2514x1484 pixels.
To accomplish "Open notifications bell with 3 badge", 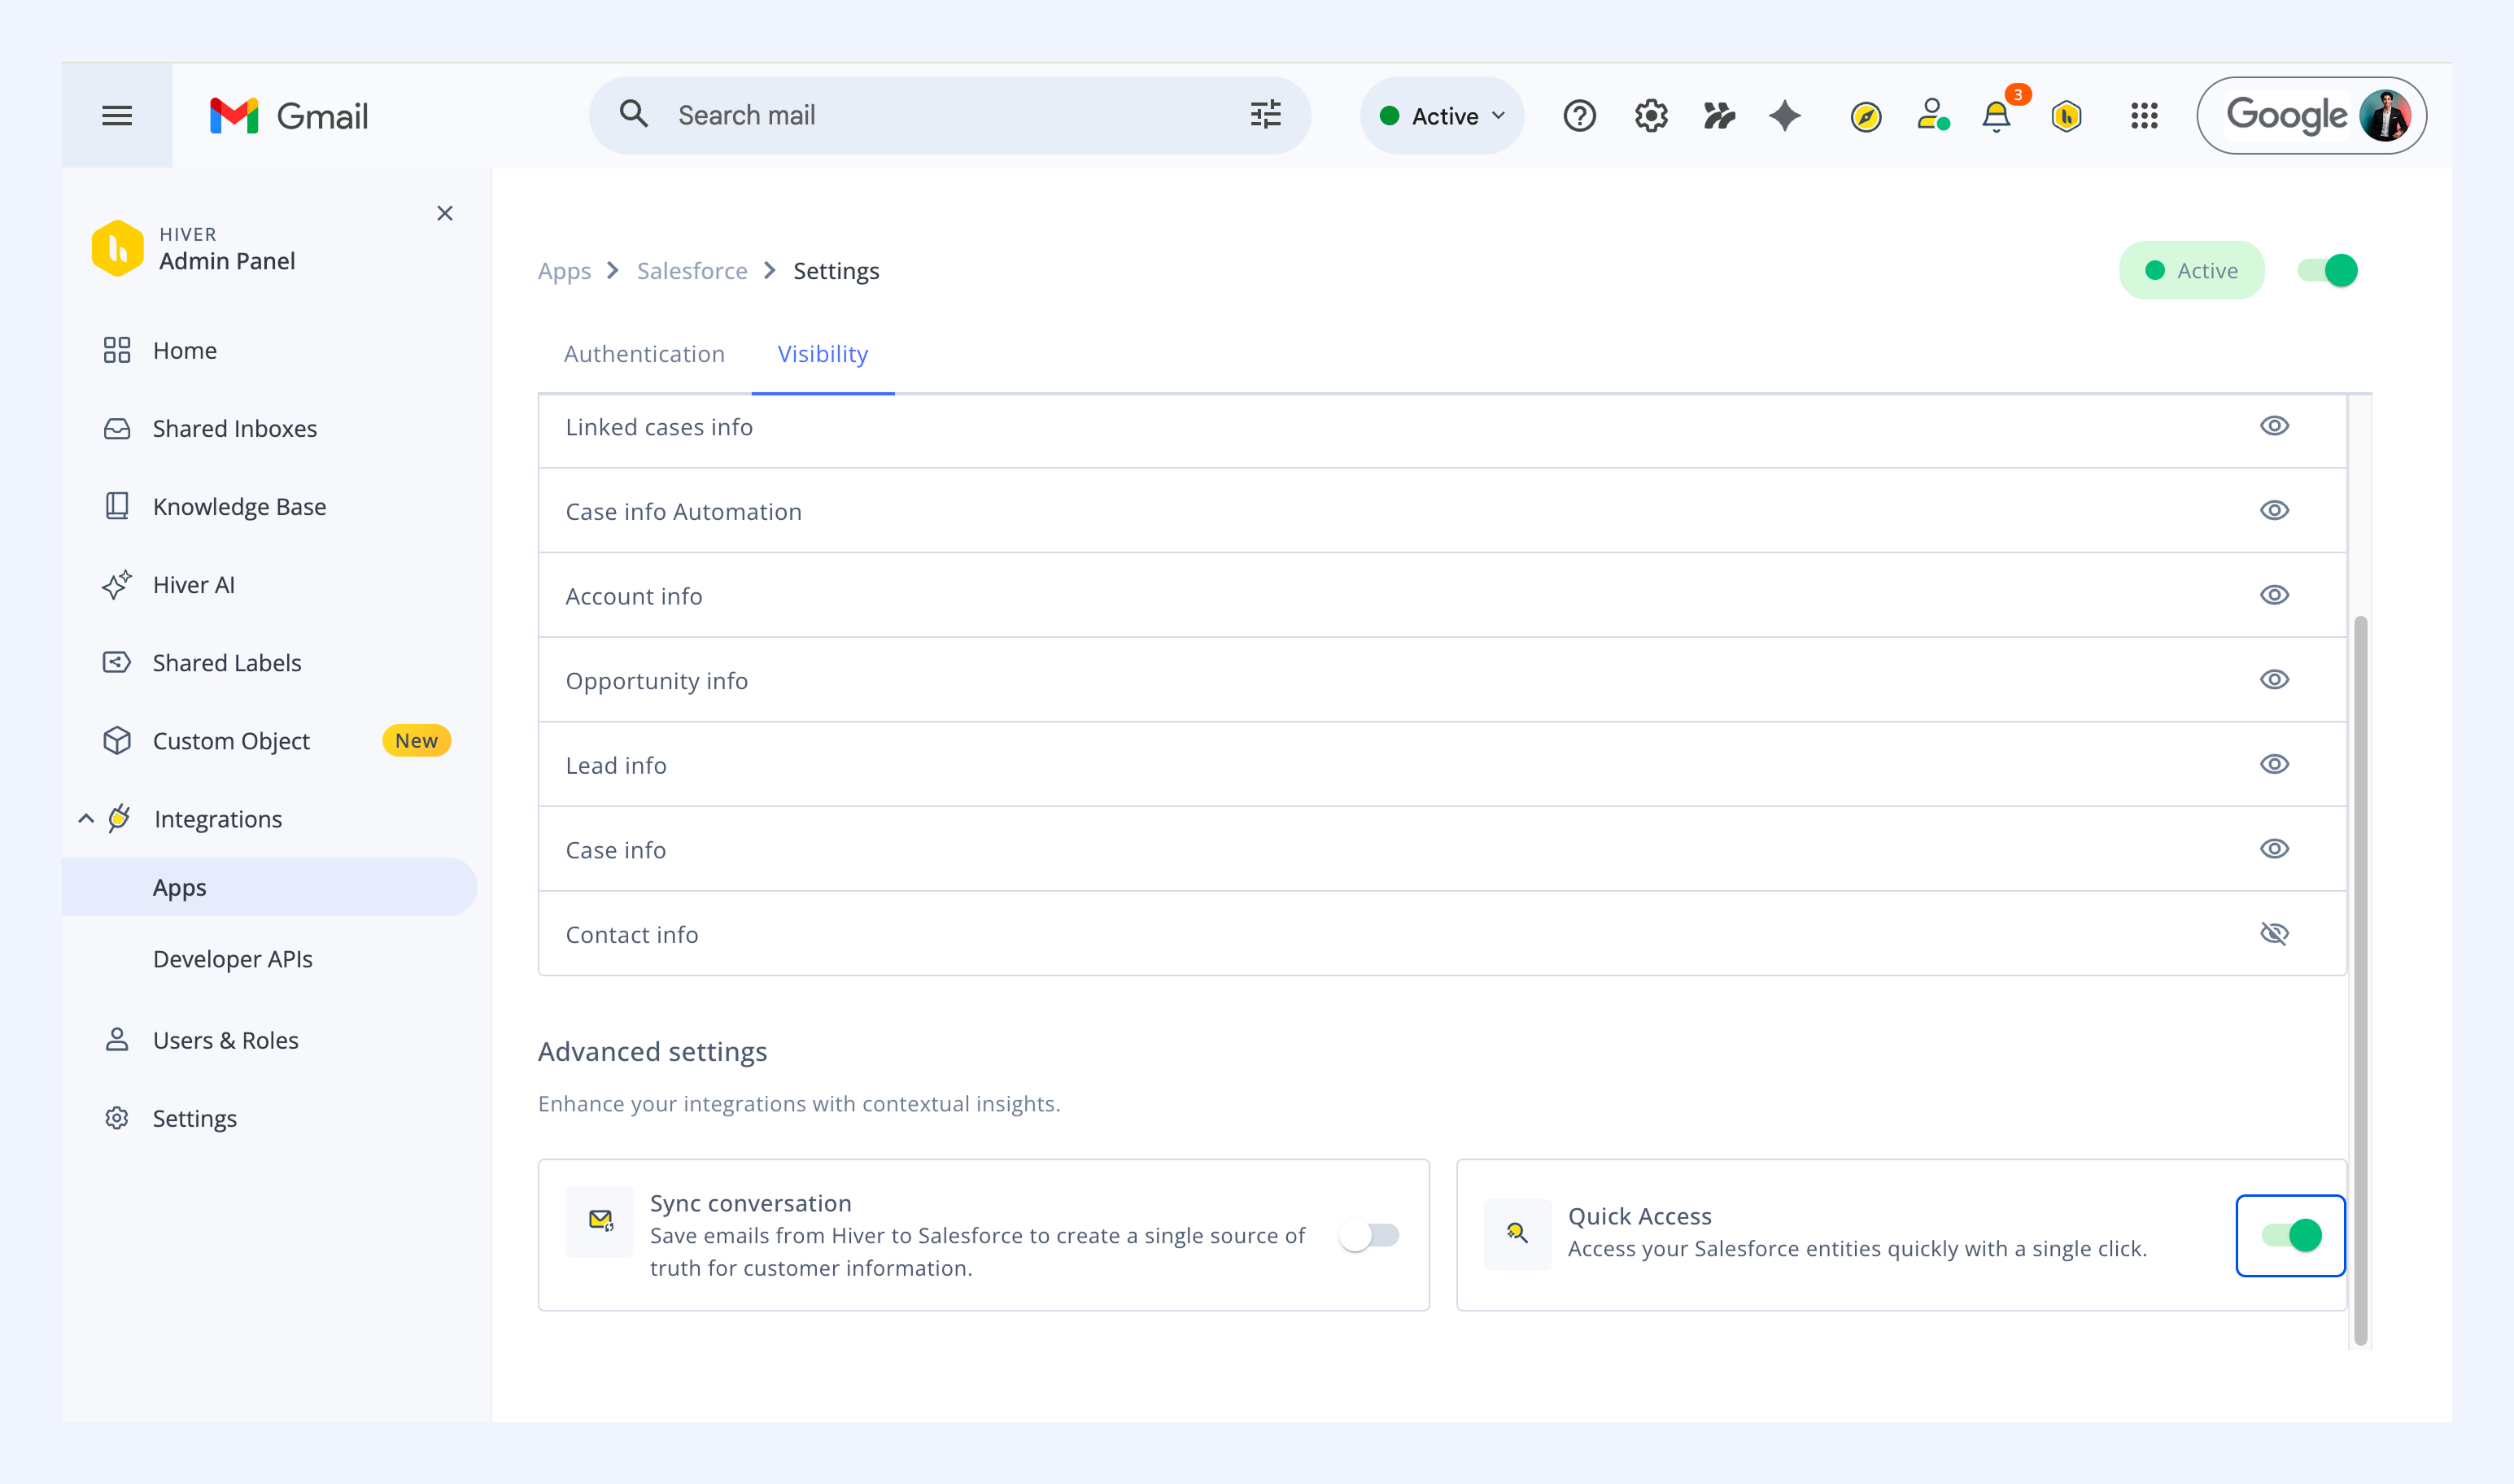I will [x=1998, y=115].
